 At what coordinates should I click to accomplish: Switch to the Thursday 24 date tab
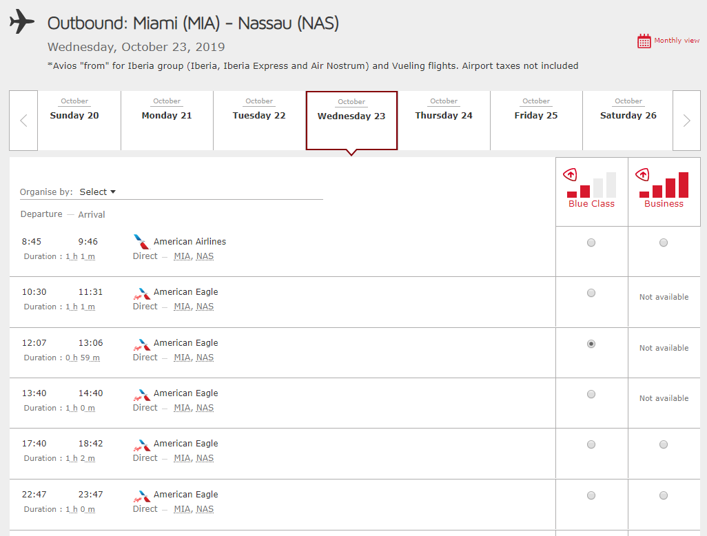point(444,121)
